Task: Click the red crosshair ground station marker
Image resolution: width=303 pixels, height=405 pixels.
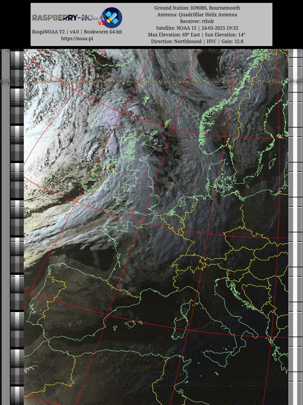Action: pyautogui.click(x=132, y=212)
